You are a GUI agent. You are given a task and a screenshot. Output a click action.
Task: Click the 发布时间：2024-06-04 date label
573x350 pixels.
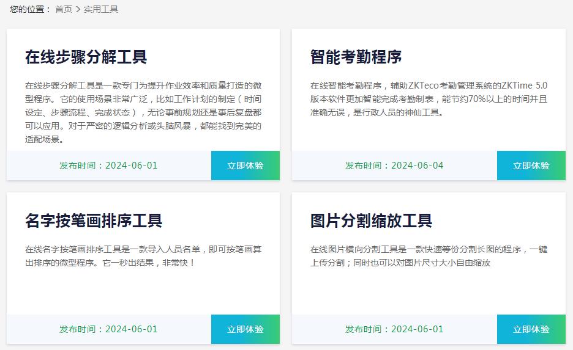click(x=394, y=166)
